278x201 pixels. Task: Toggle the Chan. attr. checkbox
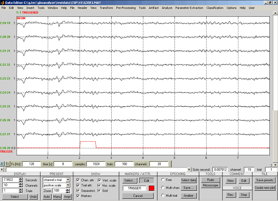(x=78, y=180)
